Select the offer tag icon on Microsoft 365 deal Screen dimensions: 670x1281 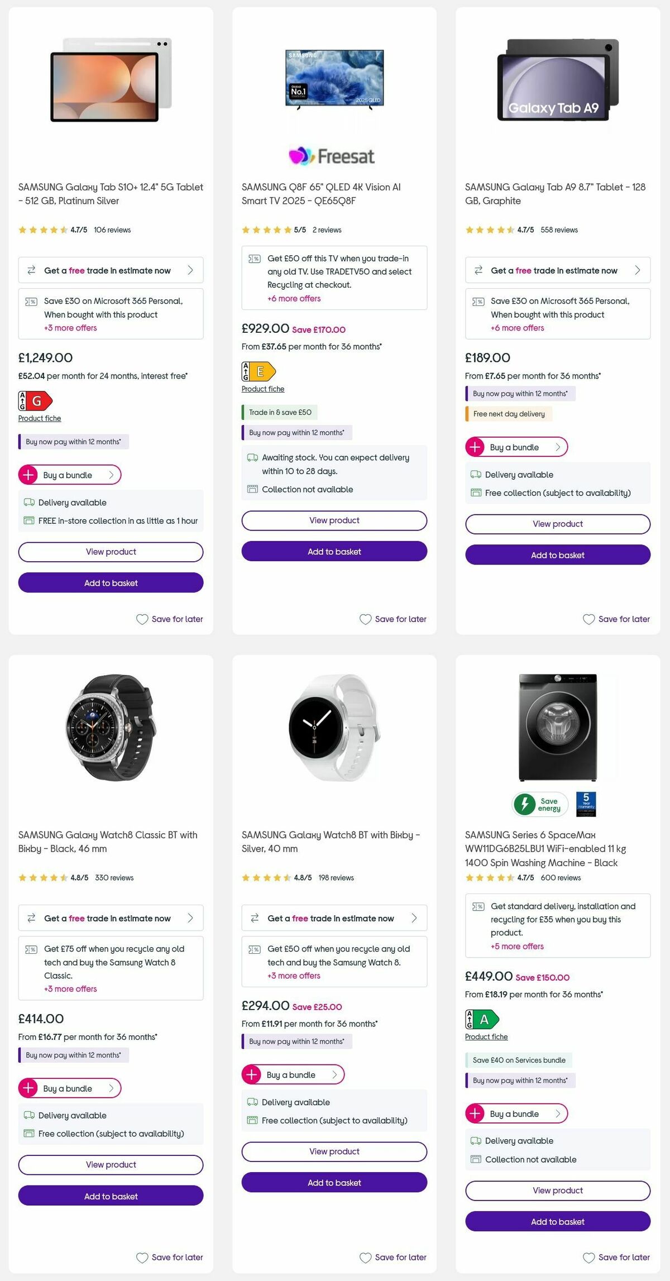(x=31, y=300)
